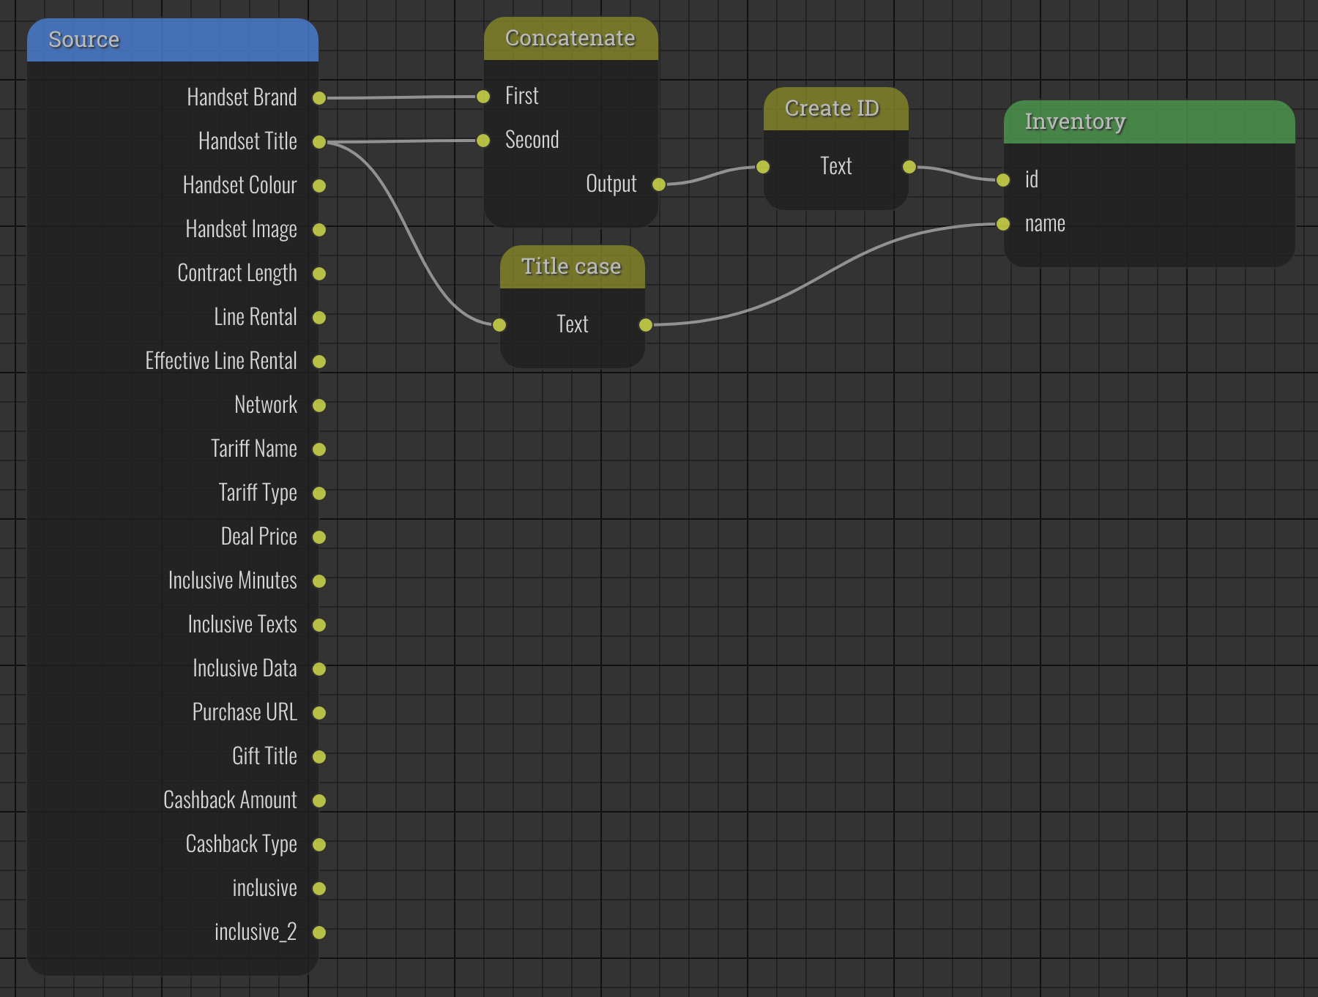Click the Cashback Amount output port
The width and height of the screenshot is (1318, 997).
(x=319, y=800)
